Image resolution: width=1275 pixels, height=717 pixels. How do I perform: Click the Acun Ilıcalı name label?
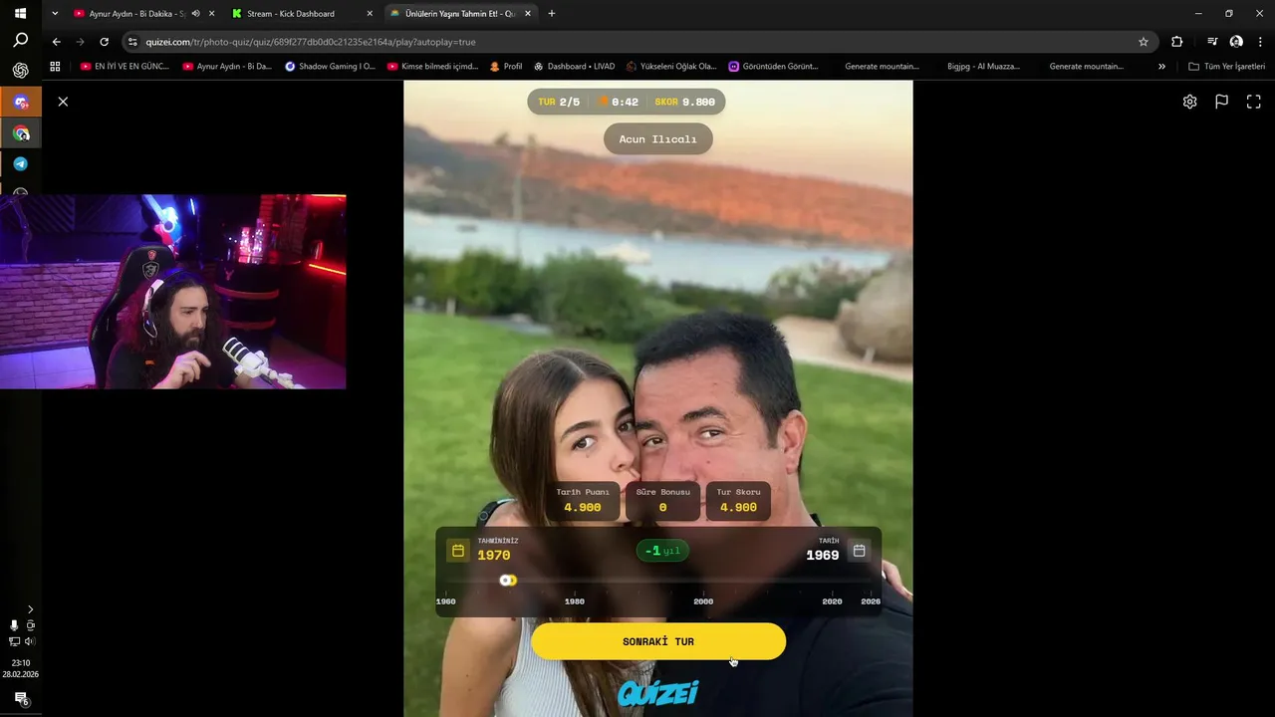658,139
